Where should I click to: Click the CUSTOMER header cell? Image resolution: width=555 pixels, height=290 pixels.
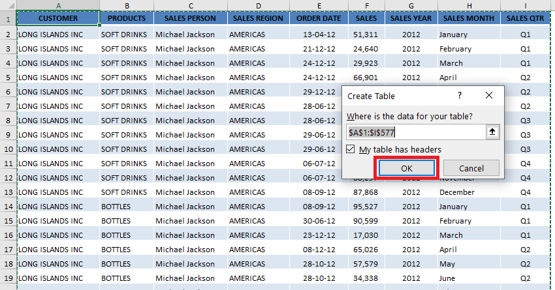coord(58,18)
